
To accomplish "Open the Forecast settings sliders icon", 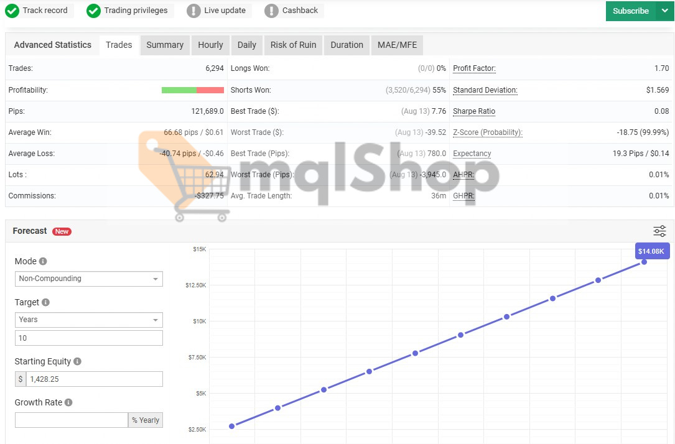I will (x=659, y=231).
